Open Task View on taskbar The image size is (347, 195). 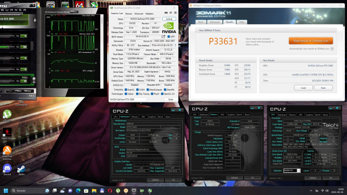55,191
